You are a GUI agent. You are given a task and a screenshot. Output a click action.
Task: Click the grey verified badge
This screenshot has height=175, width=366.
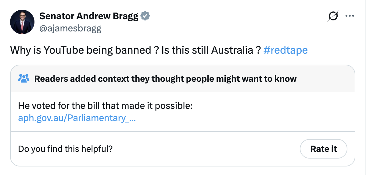[x=145, y=16]
